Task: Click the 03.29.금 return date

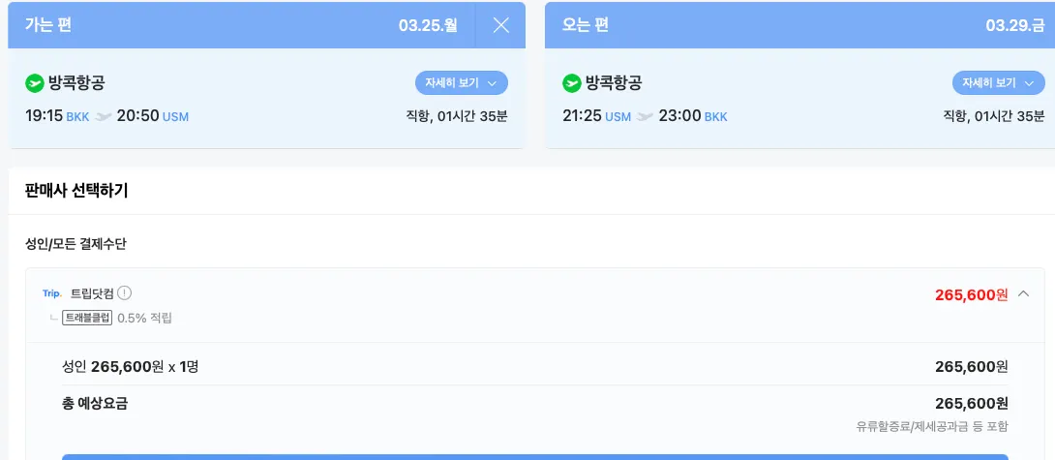Action: tap(1014, 26)
